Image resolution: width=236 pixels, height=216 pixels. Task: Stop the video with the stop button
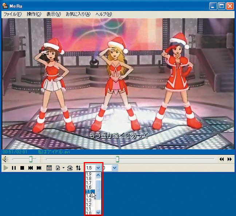(x=22, y=168)
